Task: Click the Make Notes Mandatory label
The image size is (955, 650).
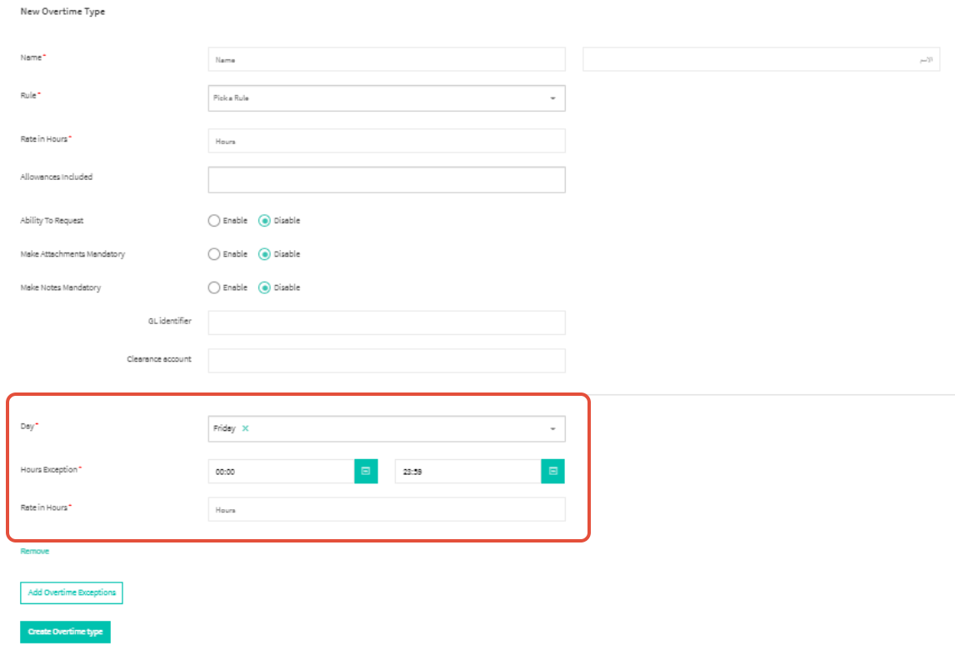Action: (60, 287)
